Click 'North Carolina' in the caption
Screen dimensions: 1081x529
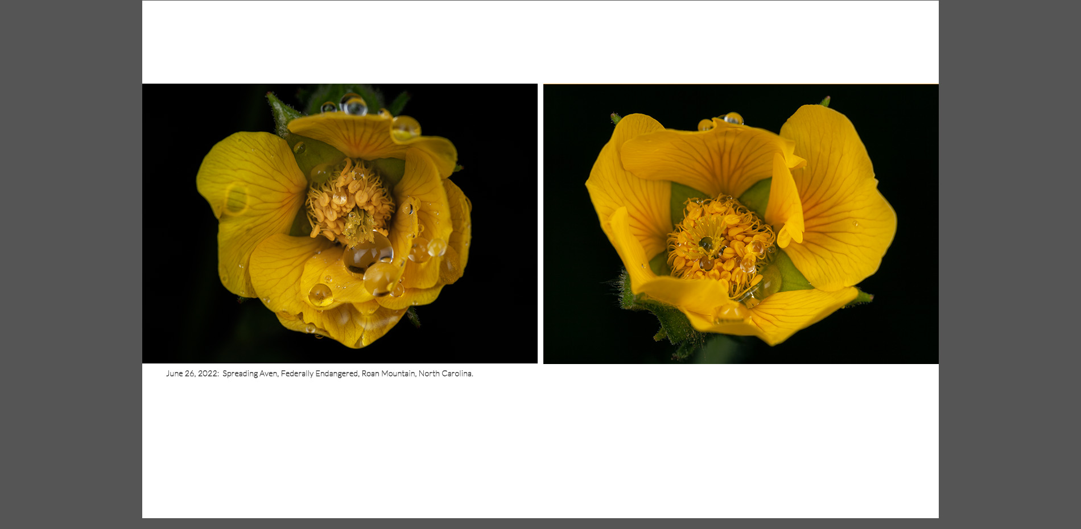pos(445,374)
